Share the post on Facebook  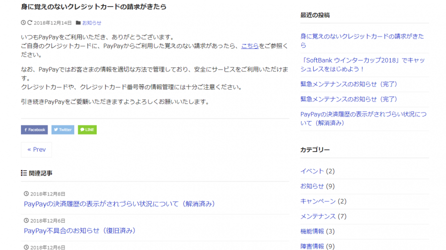pyautogui.click(x=35, y=129)
